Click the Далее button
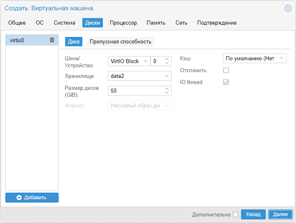296x223 pixels. [280, 214]
